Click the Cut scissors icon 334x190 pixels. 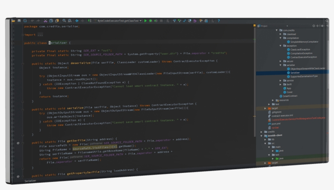pyautogui.click(x=46, y=20)
